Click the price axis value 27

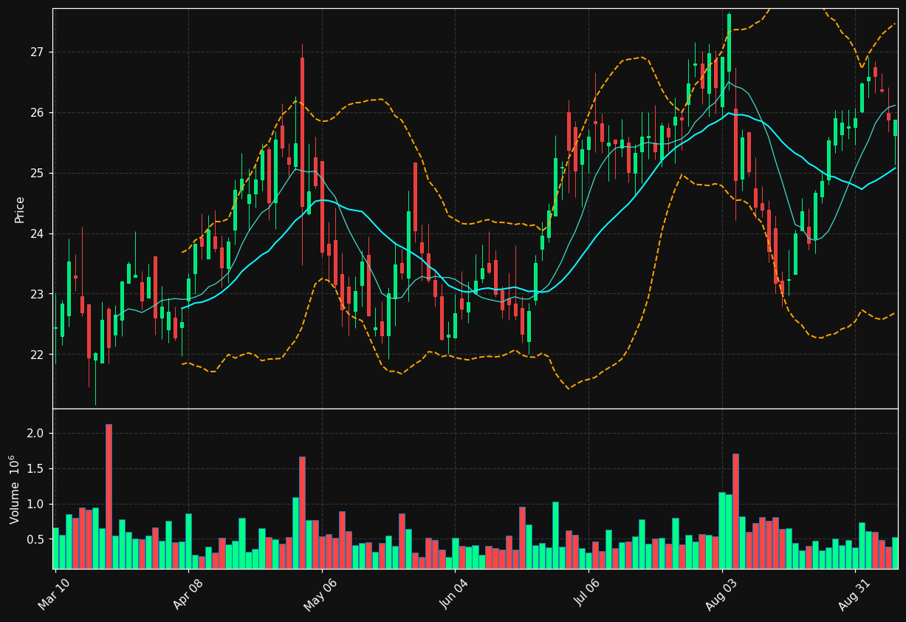tap(37, 52)
